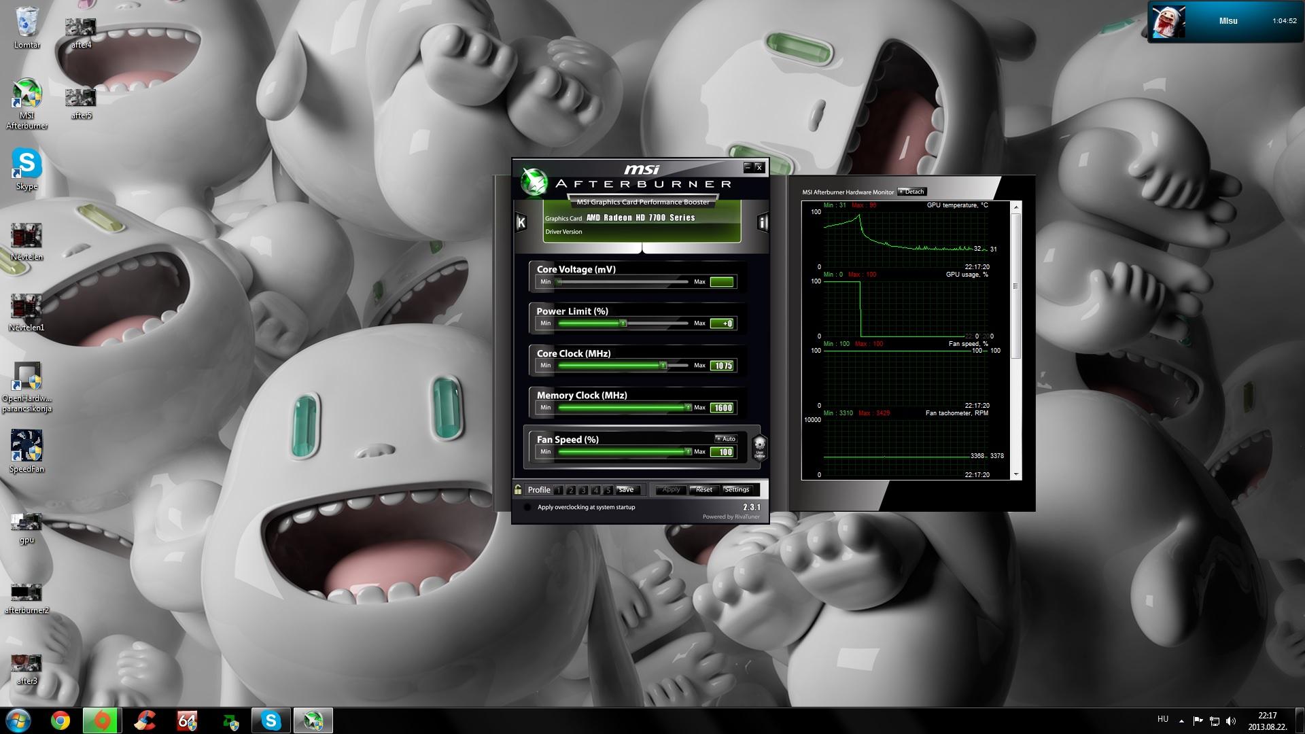The image size is (1305, 734).
Task: Select the gpu desktop file
Action: [27, 528]
